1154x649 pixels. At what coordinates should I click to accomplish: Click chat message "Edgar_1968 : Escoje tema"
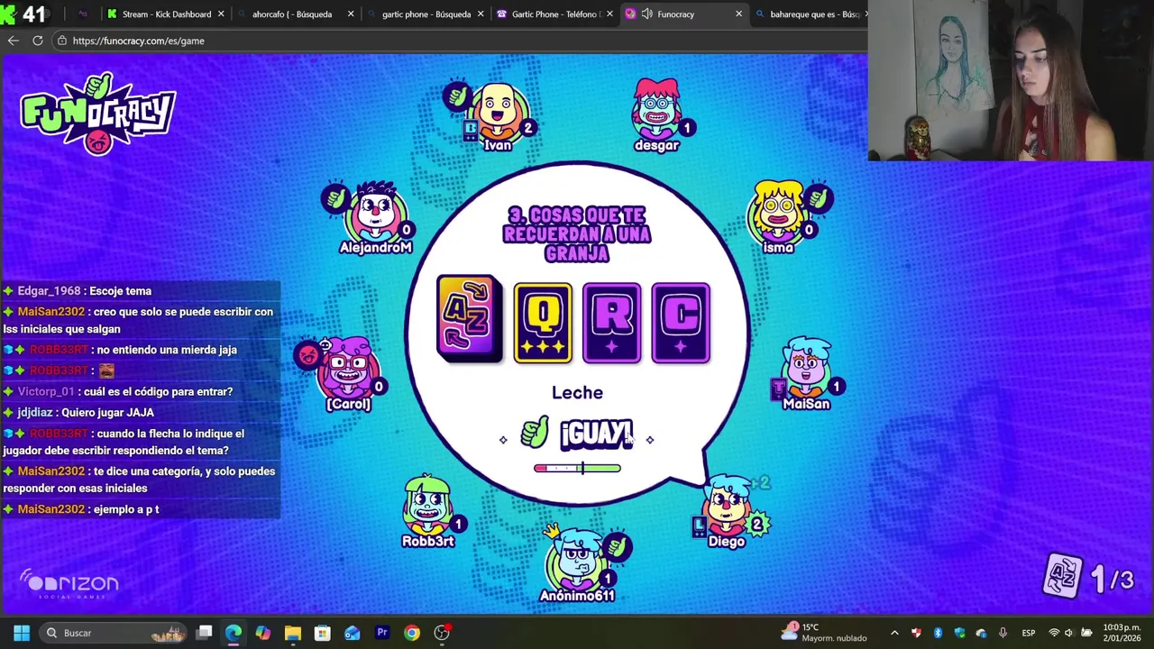(78, 291)
